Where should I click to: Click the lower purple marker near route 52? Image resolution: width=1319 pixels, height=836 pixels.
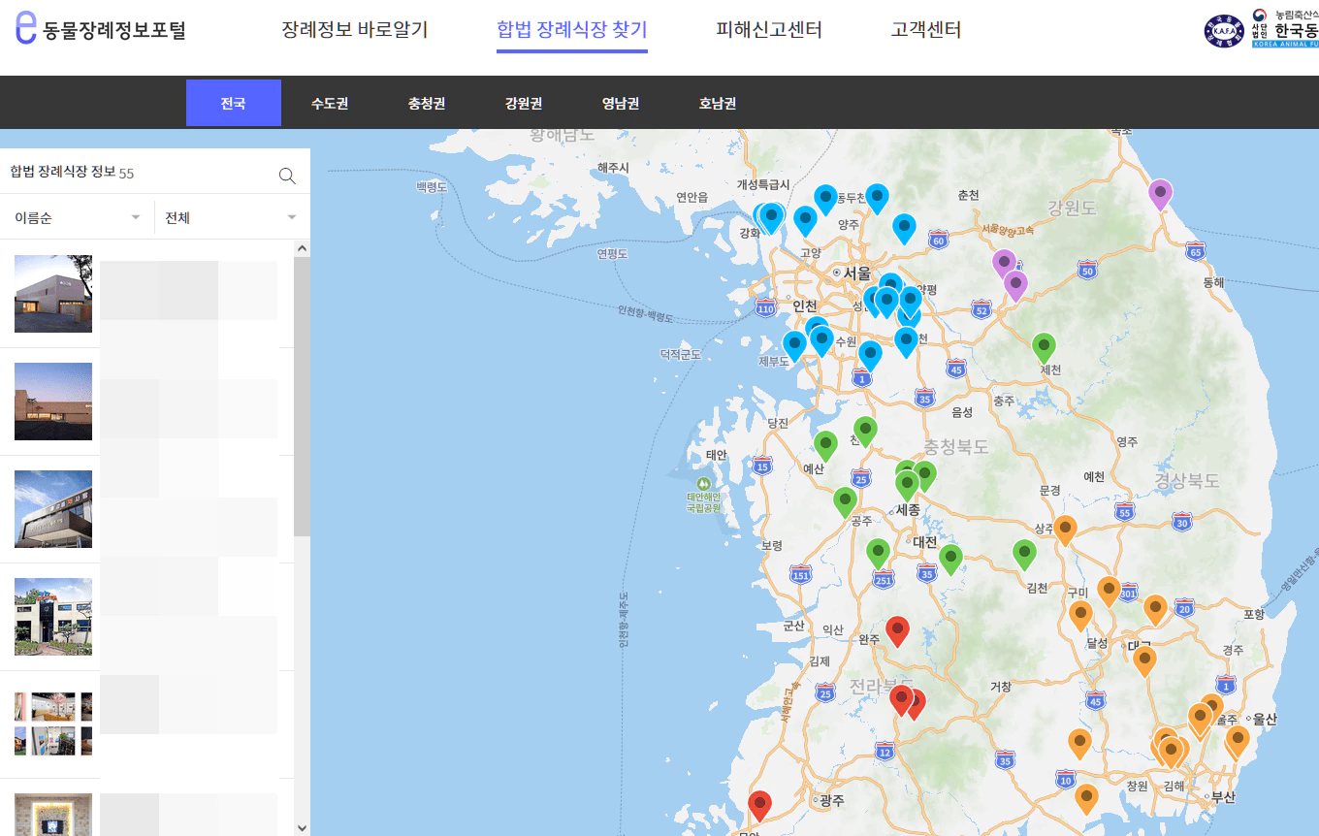pyautogui.click(x=1015, y=287)
